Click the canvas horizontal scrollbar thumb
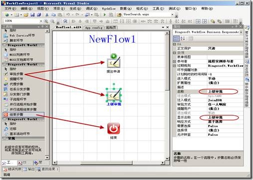 106,163
